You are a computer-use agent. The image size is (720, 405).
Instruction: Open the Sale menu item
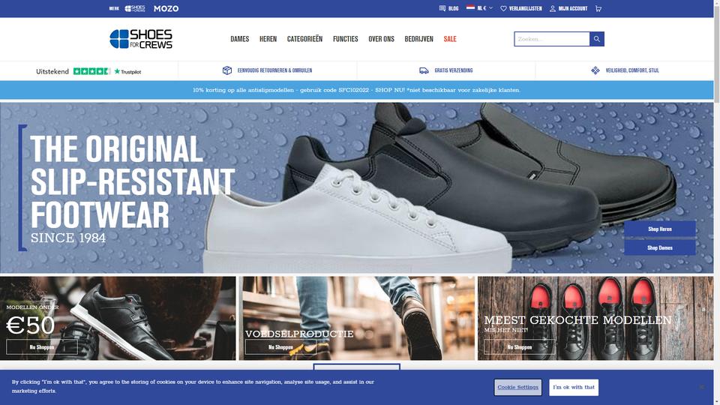coord(450,39)
